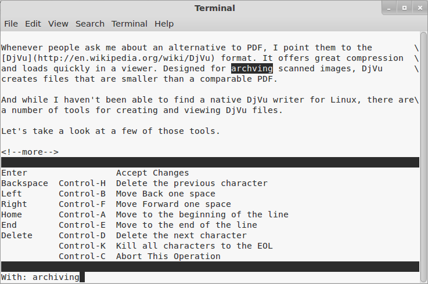Screen dimensions: 428x284
Task: Click the "Control-H" shortcut label
Action: [82, 183]
